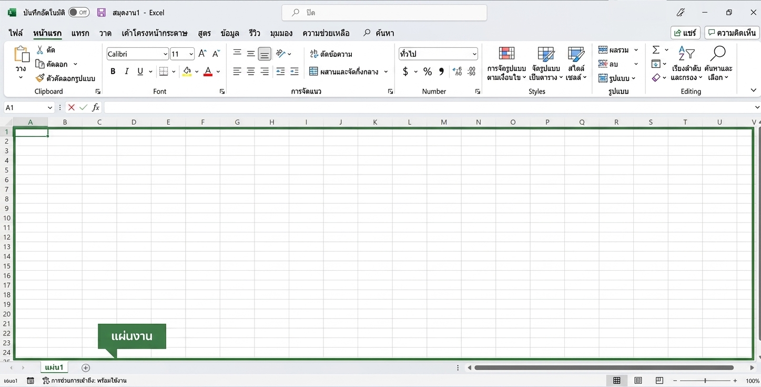The height and width of the screenshot is (387, 761).
Task: Add a new sheet with plus icon
Action: click(86, 368)
